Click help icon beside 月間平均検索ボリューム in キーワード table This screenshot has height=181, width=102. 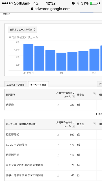coord(73,126)
